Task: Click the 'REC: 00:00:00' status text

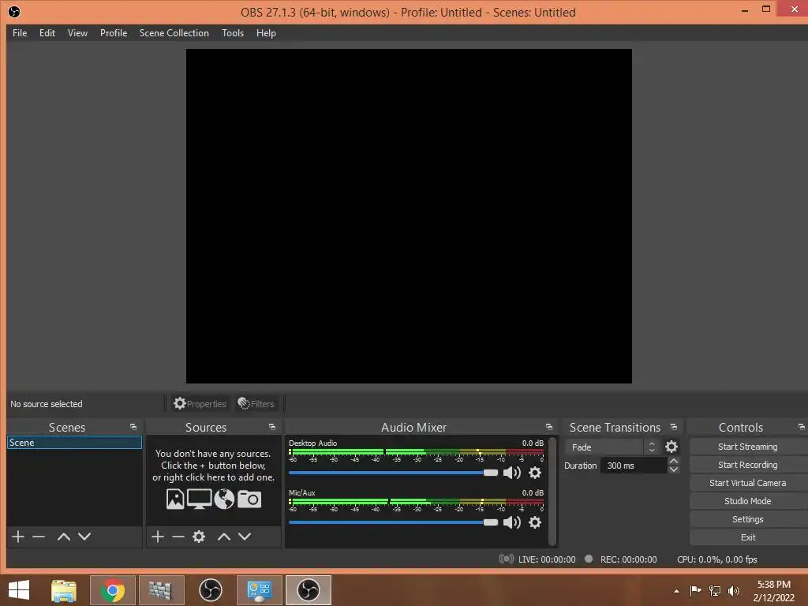Action: 629,559
